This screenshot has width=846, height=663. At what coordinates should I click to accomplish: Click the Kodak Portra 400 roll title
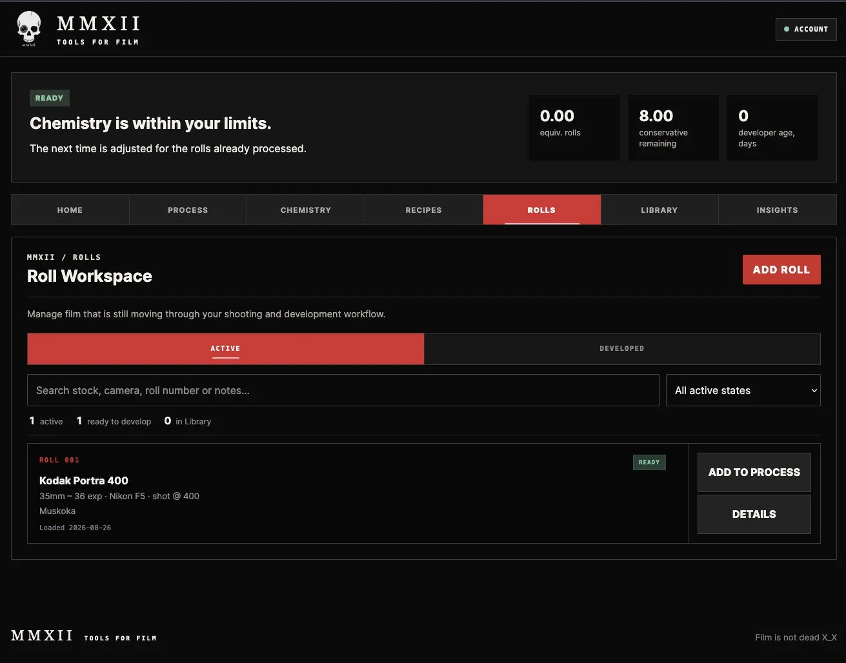pos(84,480)
